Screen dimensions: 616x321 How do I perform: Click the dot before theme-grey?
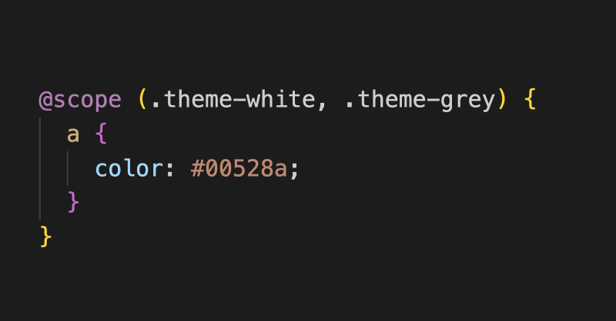pos(349,105)
